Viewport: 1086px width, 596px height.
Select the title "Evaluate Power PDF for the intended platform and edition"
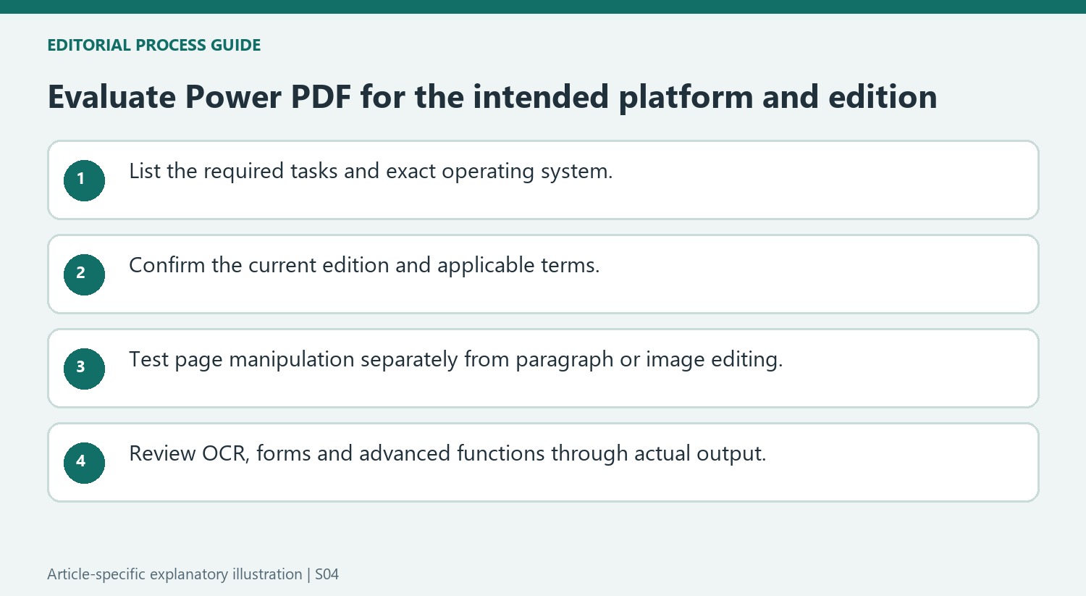click(492, 97)
